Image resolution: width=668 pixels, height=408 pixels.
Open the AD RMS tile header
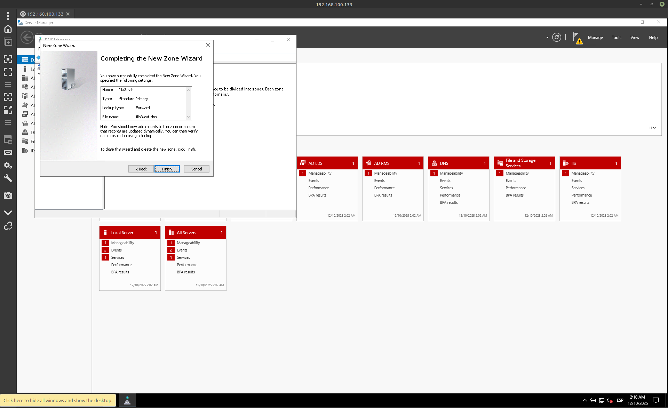coord(392,163)
